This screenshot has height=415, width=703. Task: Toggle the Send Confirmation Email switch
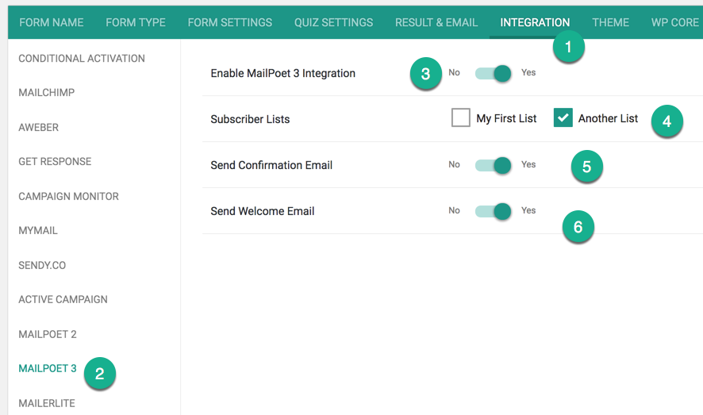(494, 165)
